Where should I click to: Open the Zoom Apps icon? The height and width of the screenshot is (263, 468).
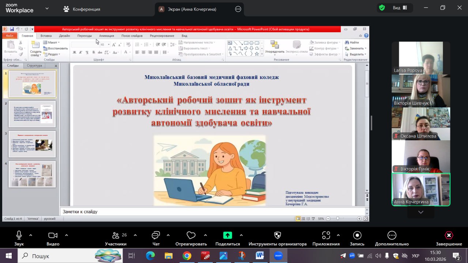pos(326,236)
